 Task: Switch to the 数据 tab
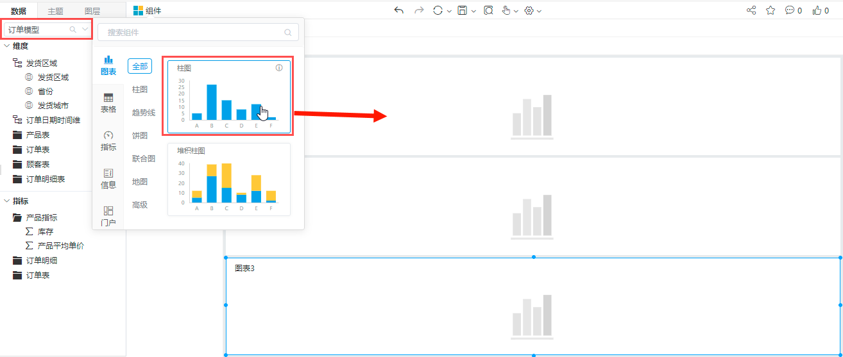pos(19,11)
